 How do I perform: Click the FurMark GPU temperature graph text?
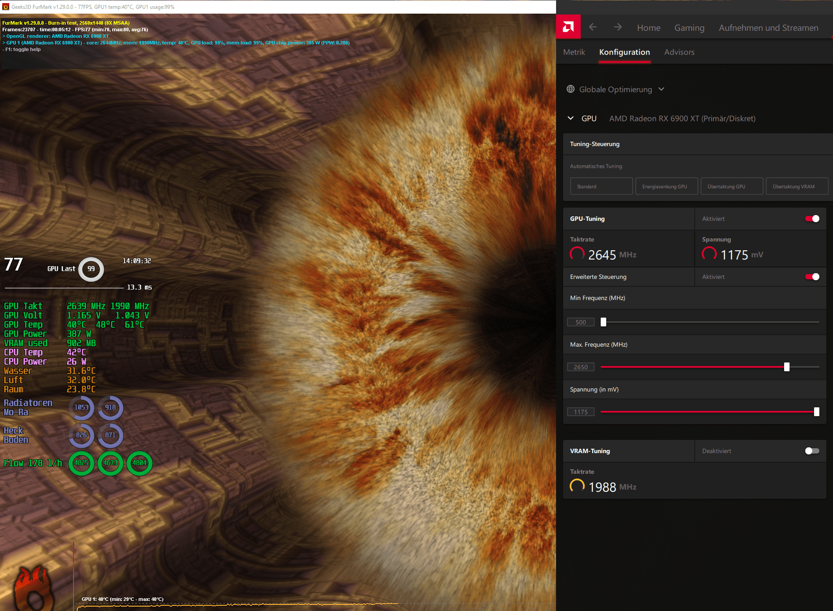pos(122,599)
